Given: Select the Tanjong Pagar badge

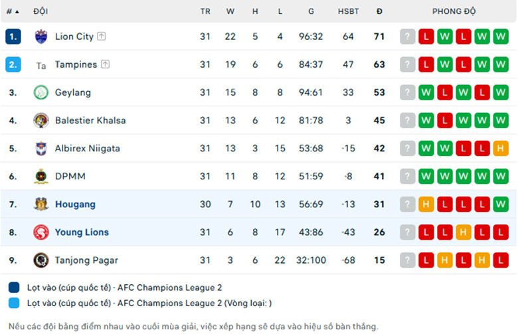Looking at the screenshot, I should [41, 260].
